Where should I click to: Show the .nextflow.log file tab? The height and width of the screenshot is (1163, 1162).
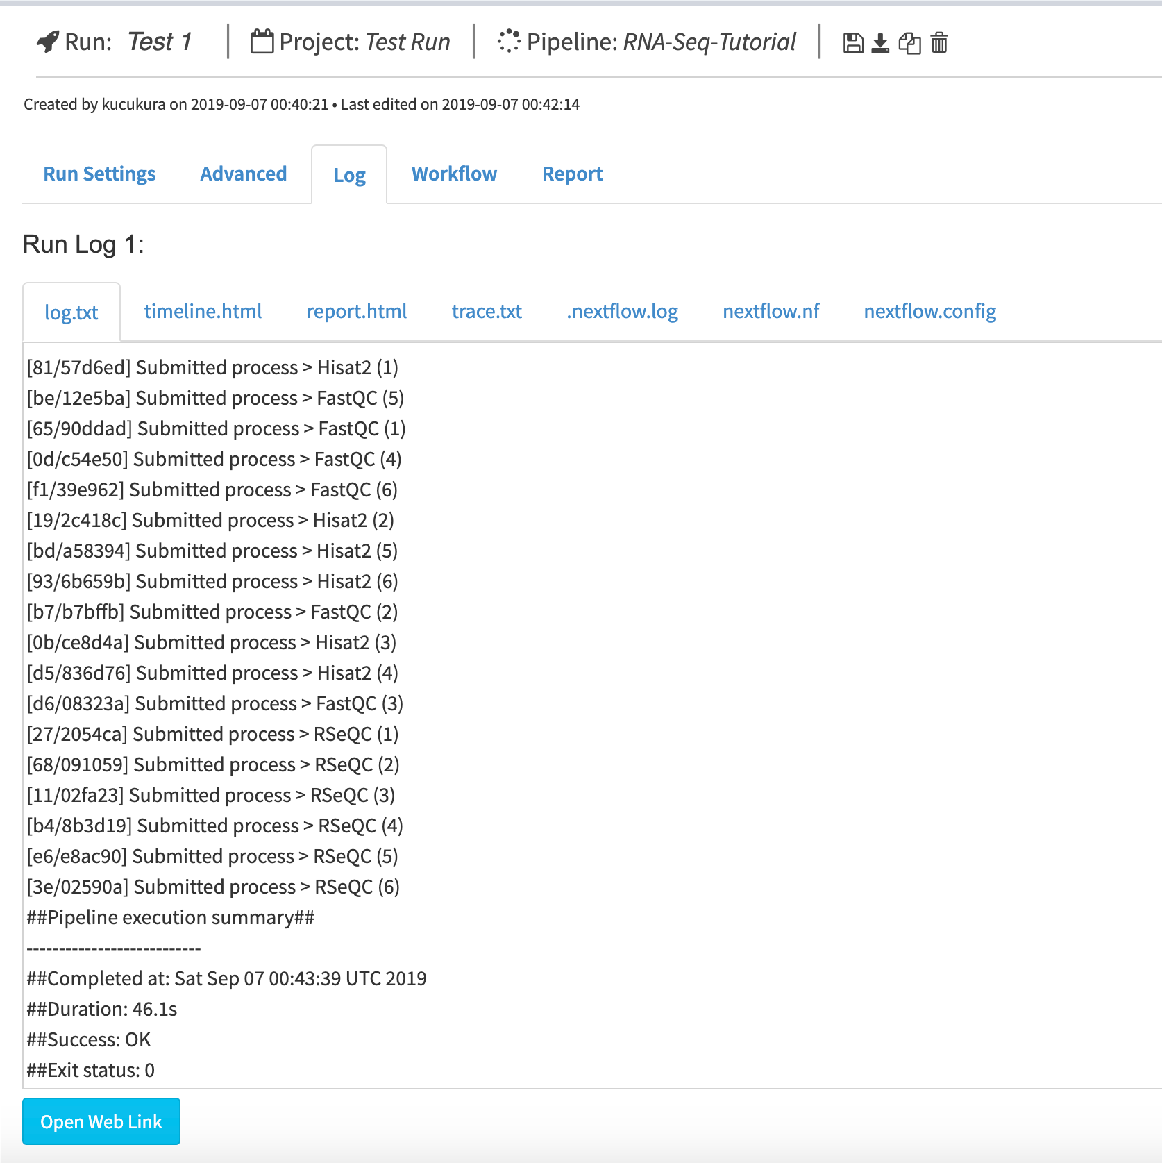point(622,311)
